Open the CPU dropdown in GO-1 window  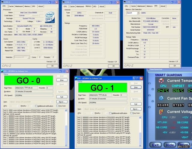92,113
